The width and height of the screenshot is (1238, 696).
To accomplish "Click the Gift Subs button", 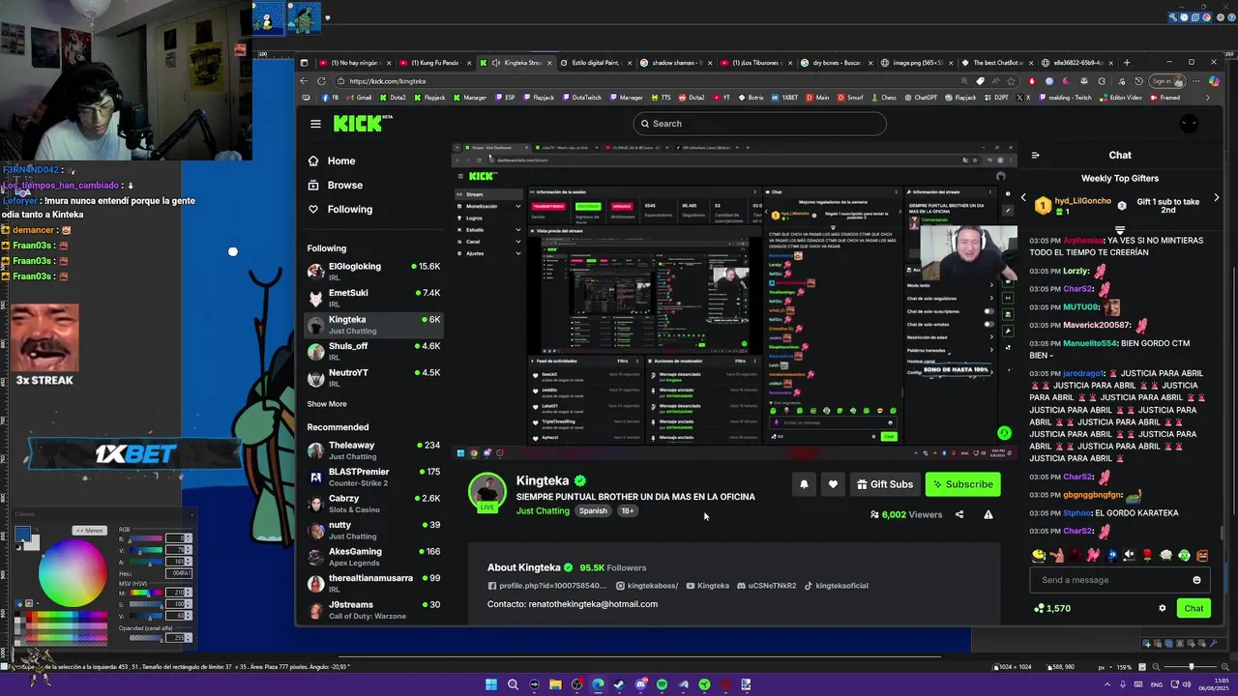I will 884,484.
